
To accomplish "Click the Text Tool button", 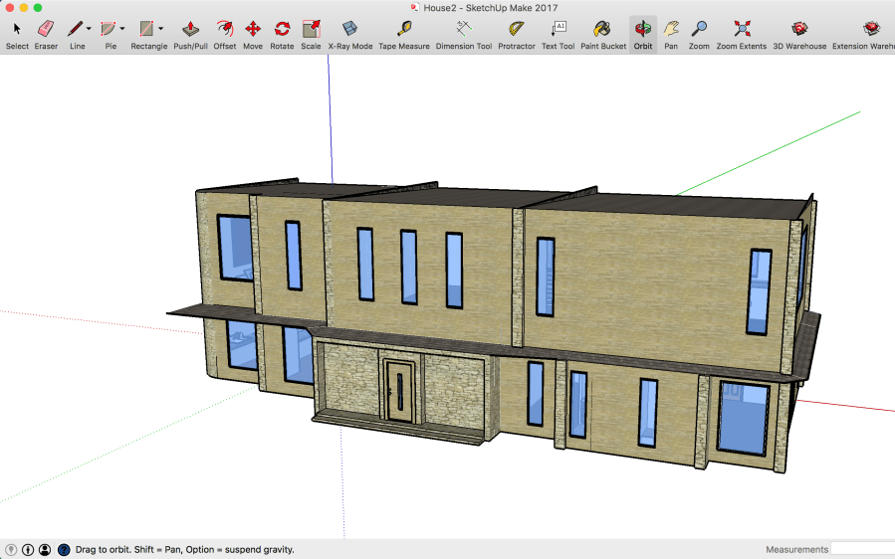I will [x=558, y=30].
